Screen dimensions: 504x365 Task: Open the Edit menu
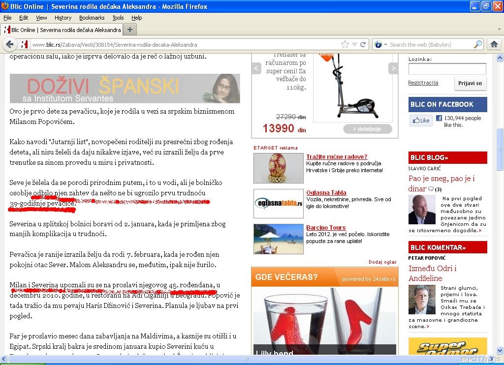click(24, 18)
